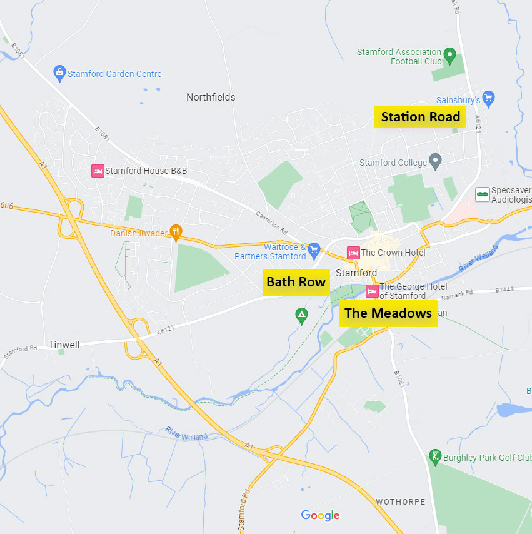Click the Waitrose shopping cart pin
532x534 pixels.
[x=314, y=251]
